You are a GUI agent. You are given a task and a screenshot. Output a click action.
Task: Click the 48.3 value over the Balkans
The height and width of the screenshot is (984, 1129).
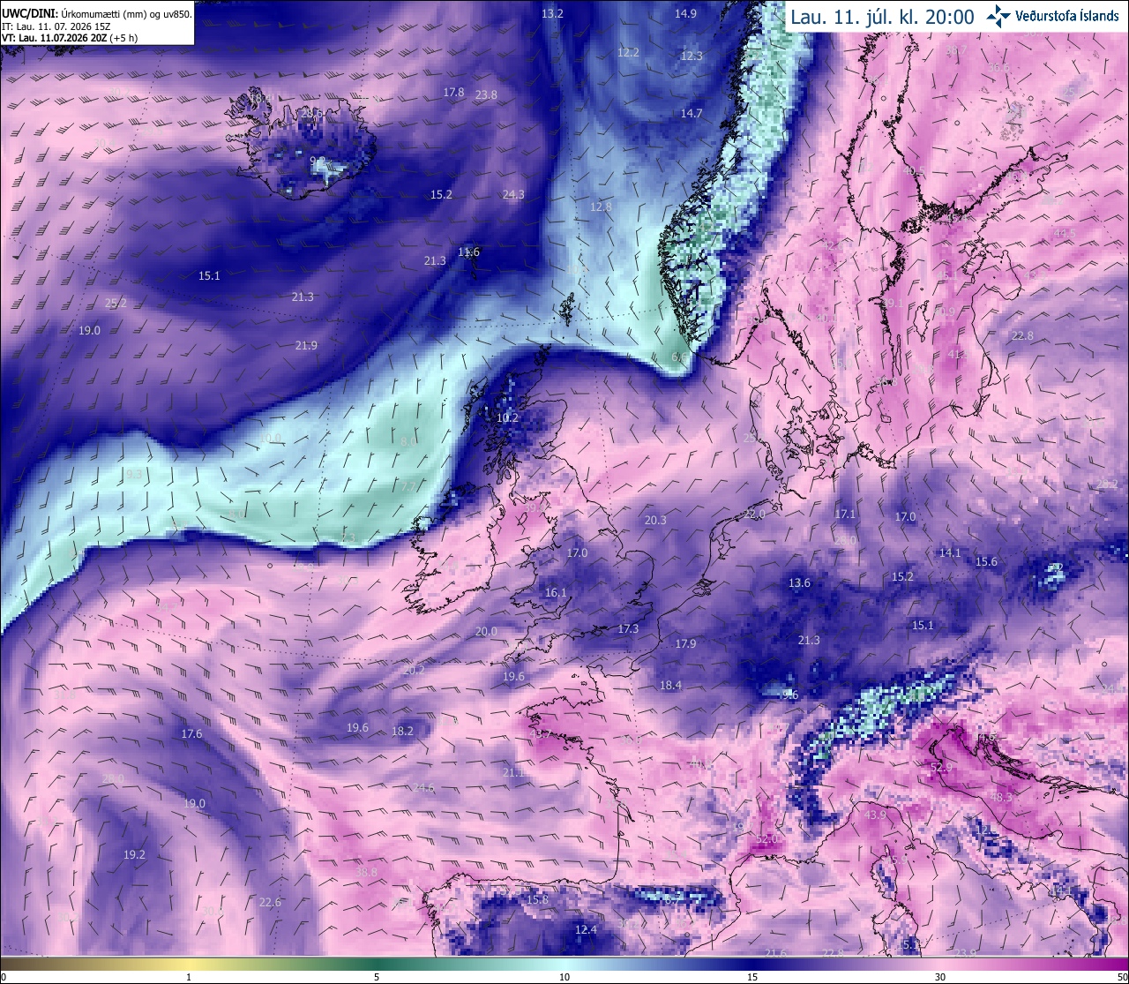pos(1002,797)
